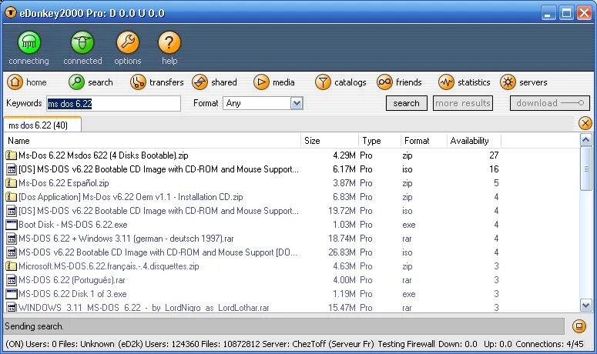Open the shared files section
This screenshot has height=354, width=597.
(x=214, y=82)
